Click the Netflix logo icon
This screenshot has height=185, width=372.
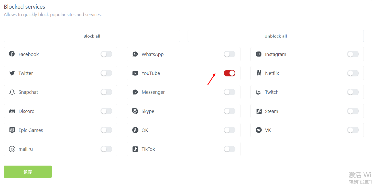pyautogui.click(x=259, y=73)
